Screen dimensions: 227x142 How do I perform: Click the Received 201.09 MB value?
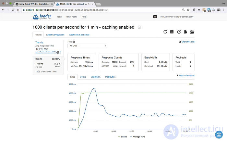162,66
